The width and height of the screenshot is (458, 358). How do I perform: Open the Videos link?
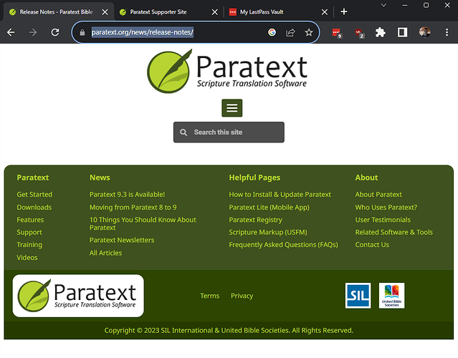(x=27, y=258)
